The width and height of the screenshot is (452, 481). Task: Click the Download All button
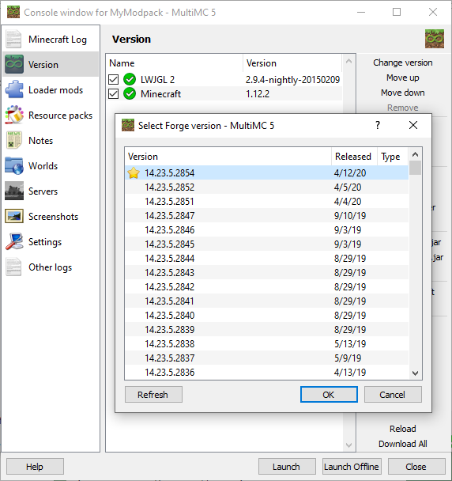403,444
